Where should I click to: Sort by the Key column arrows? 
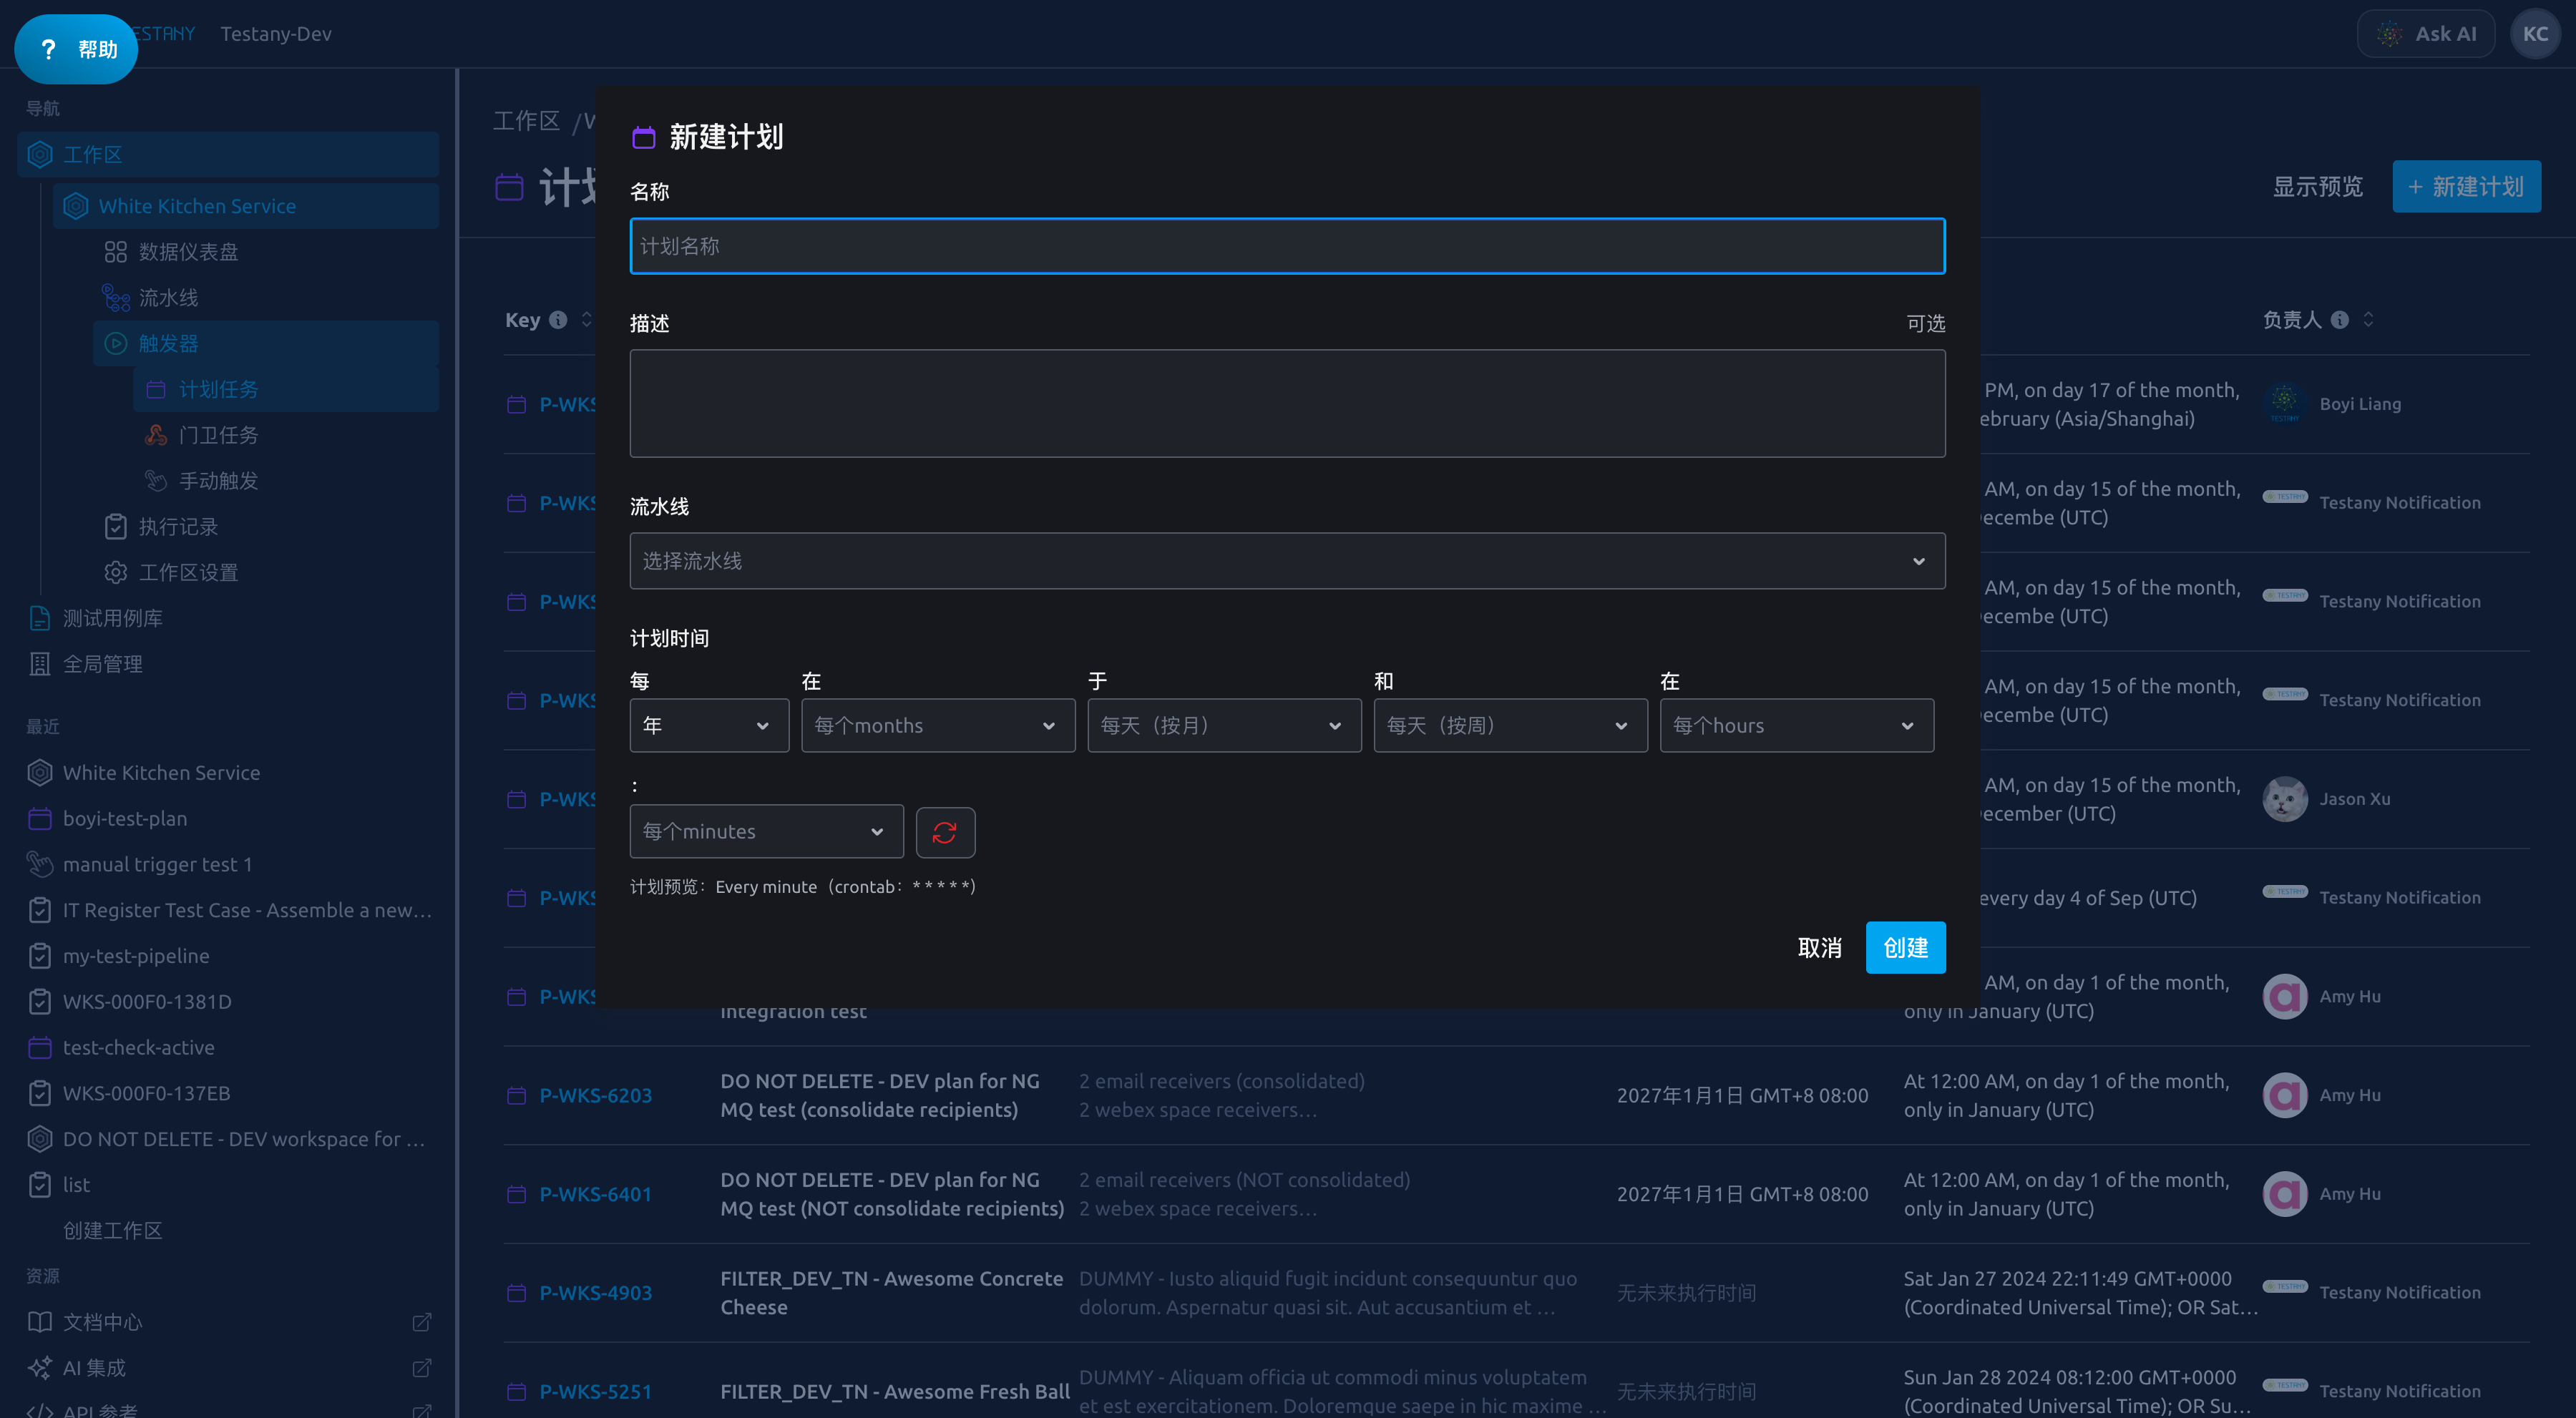[587, 320]
